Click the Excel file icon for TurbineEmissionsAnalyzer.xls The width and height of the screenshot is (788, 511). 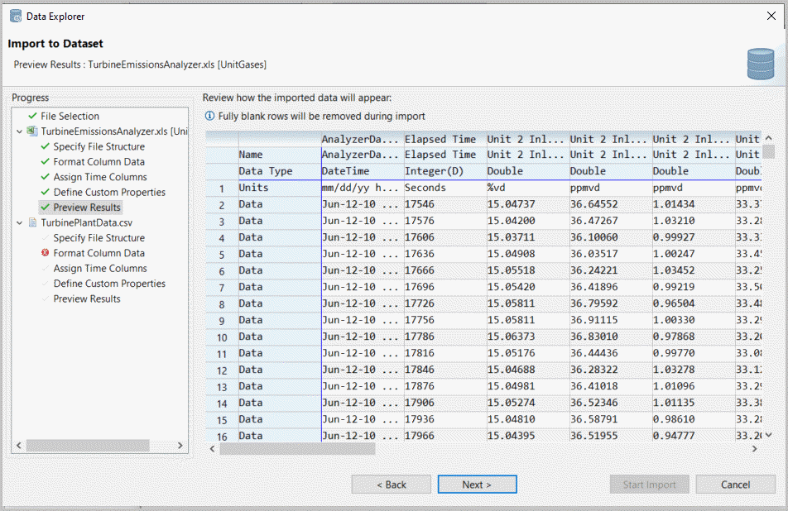coord(32,131)
